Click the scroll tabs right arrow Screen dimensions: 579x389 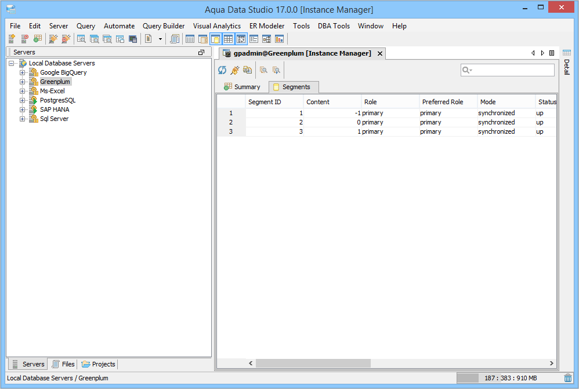click(x=542, y=53)
